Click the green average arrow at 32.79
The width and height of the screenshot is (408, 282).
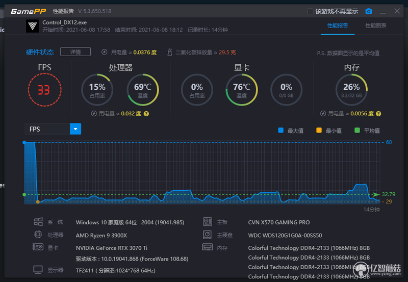pyautogui.click(x=376, y=194)
